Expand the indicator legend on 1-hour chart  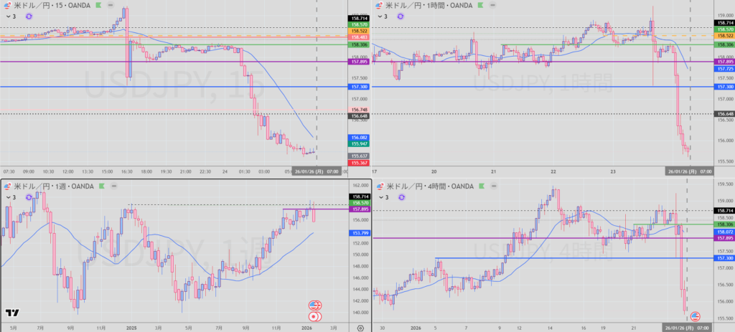383,16
